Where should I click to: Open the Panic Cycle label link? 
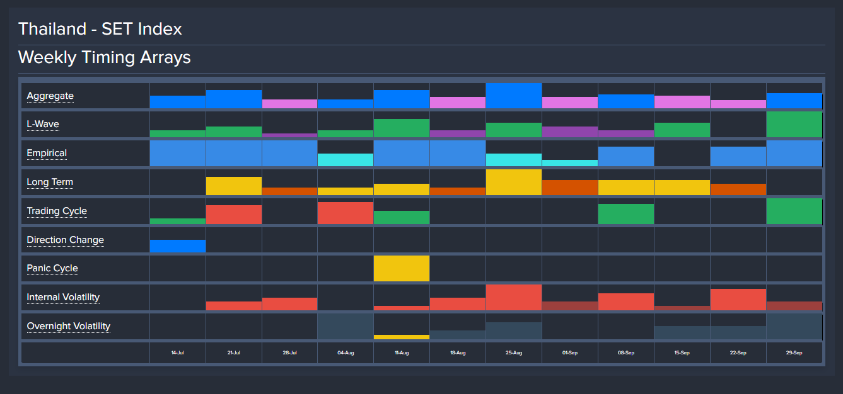pyautogui.click(x=52, y=268)
